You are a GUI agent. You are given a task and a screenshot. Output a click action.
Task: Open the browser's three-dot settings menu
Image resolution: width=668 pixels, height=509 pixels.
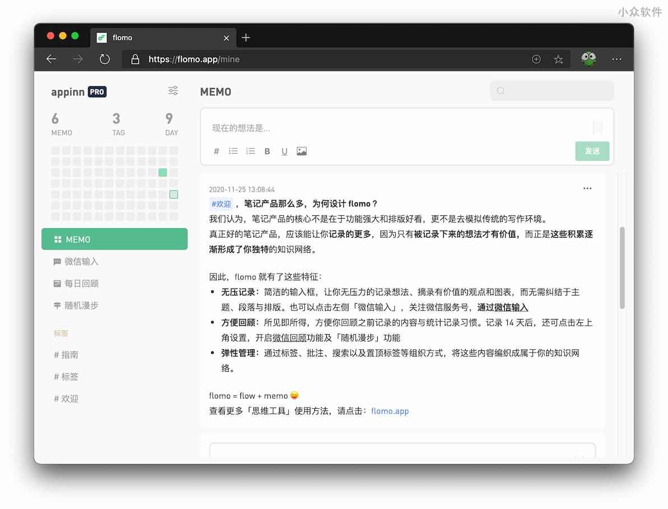pos(616,59)
